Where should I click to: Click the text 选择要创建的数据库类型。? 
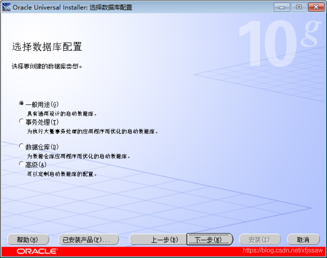47,67
